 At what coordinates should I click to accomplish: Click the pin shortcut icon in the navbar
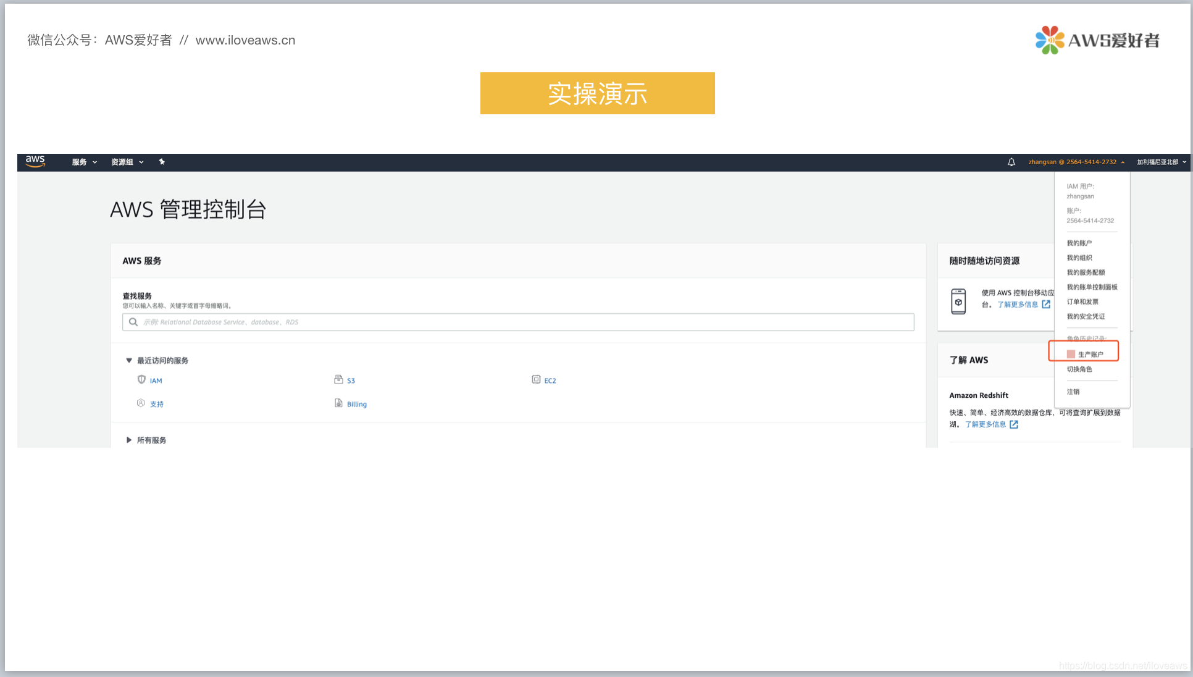[x=162, y=162]
